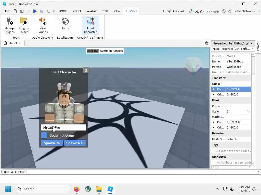
Task: Click the Filter Properties search box
Action: pos(231,49)
